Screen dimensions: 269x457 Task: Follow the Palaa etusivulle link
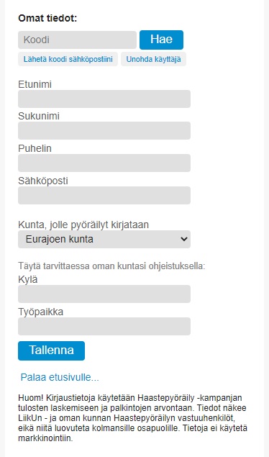click(60, 377)
